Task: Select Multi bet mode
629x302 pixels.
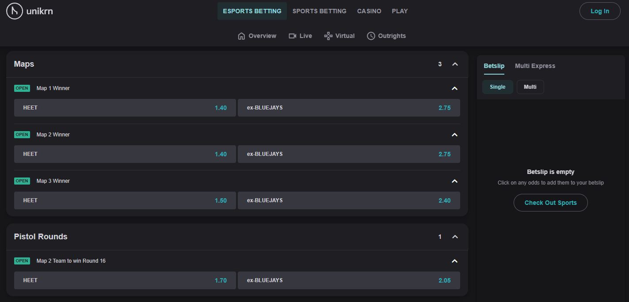Action: pos(530,87)
